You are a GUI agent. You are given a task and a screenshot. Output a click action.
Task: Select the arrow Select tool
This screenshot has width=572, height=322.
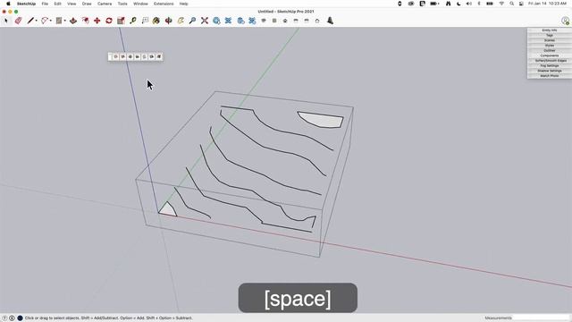click(x=6, y=21)
